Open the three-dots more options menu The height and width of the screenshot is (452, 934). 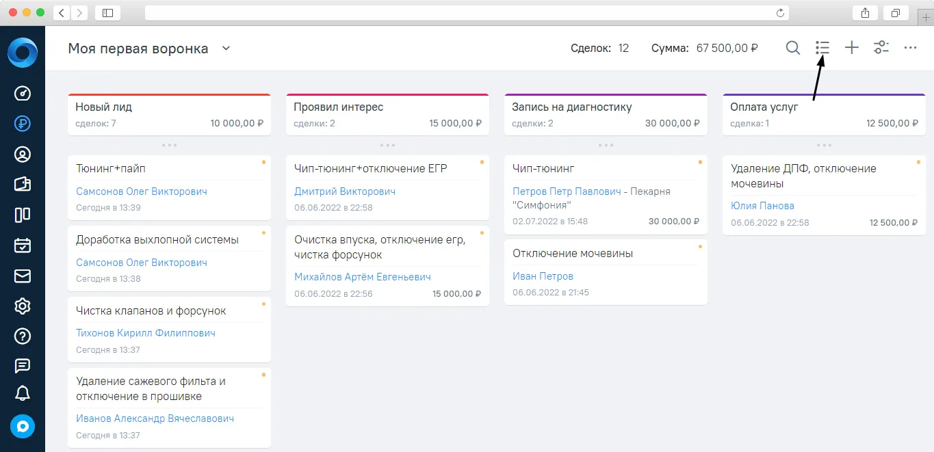point(910,48)
